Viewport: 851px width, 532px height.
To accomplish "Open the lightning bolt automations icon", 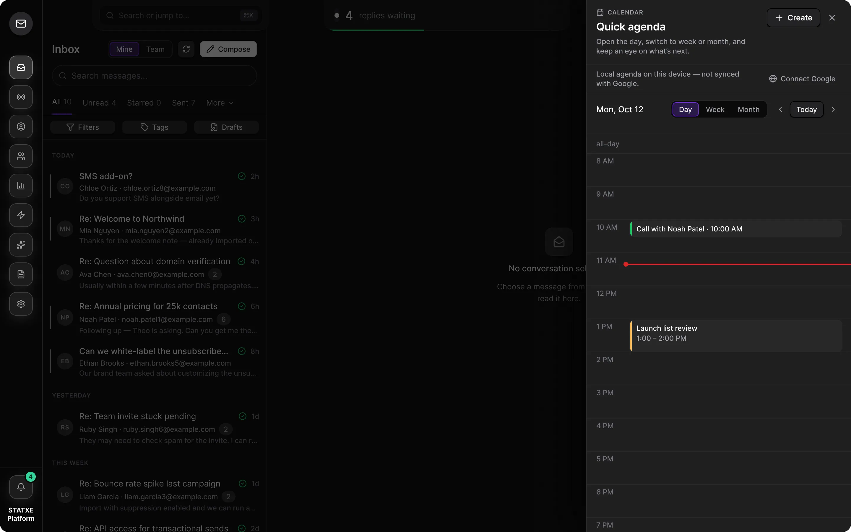I will click(21, 215).
